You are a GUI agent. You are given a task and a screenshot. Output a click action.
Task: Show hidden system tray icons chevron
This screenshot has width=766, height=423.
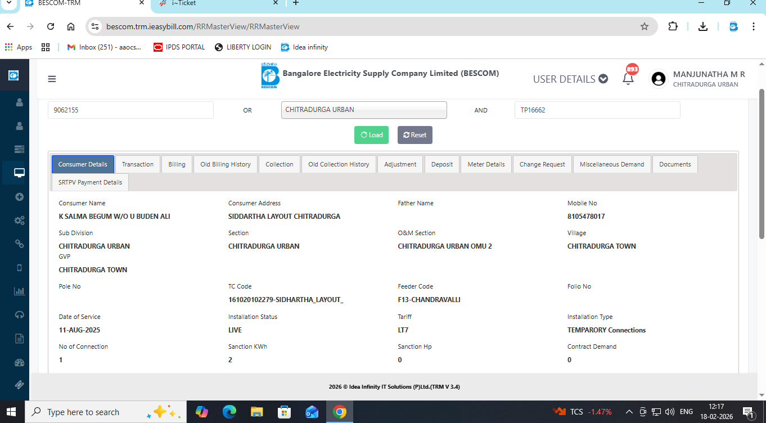(629, 412)
